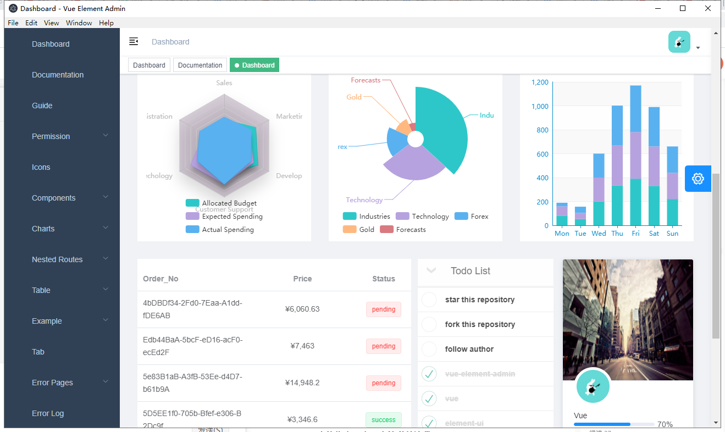Uncheck the 'element-ui' todo item
Screen dimensions: 725x432
[x=429, y=422]
